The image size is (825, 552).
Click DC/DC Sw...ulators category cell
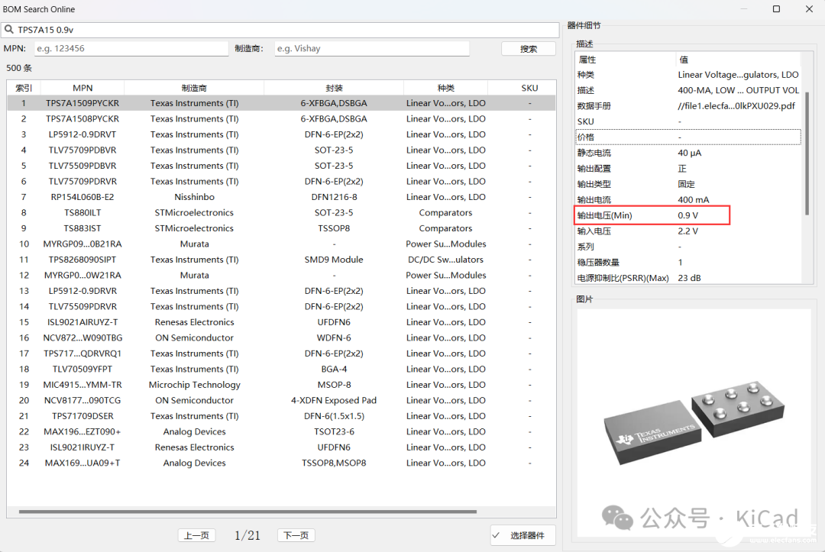coord(445,260)
